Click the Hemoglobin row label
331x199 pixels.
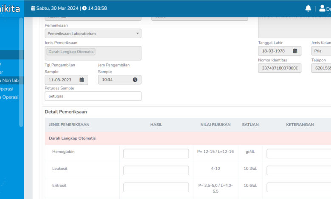[x=63, y=152]
